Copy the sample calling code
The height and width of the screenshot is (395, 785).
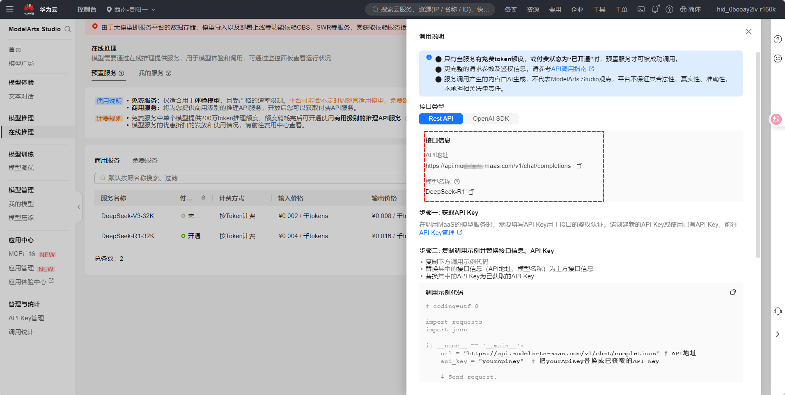point(733,292)
